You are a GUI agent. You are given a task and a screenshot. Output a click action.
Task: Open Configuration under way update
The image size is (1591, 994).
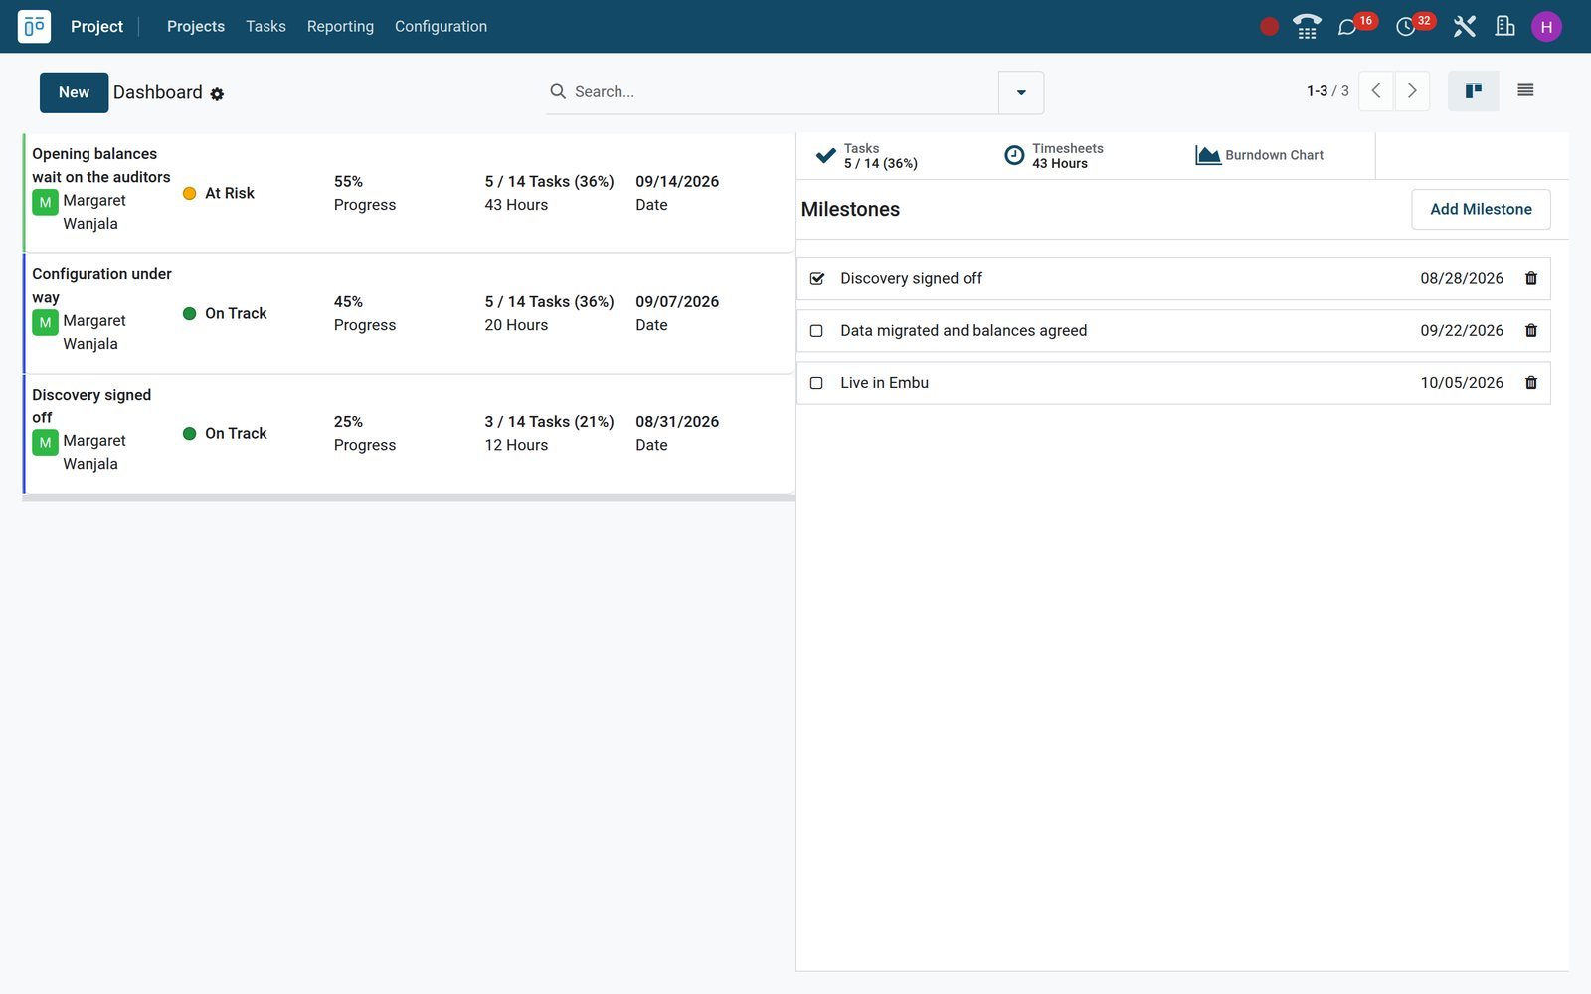click(x=101, y=286)
